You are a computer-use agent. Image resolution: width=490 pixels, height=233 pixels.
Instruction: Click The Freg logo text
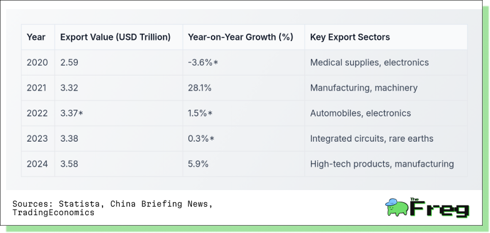440,207
